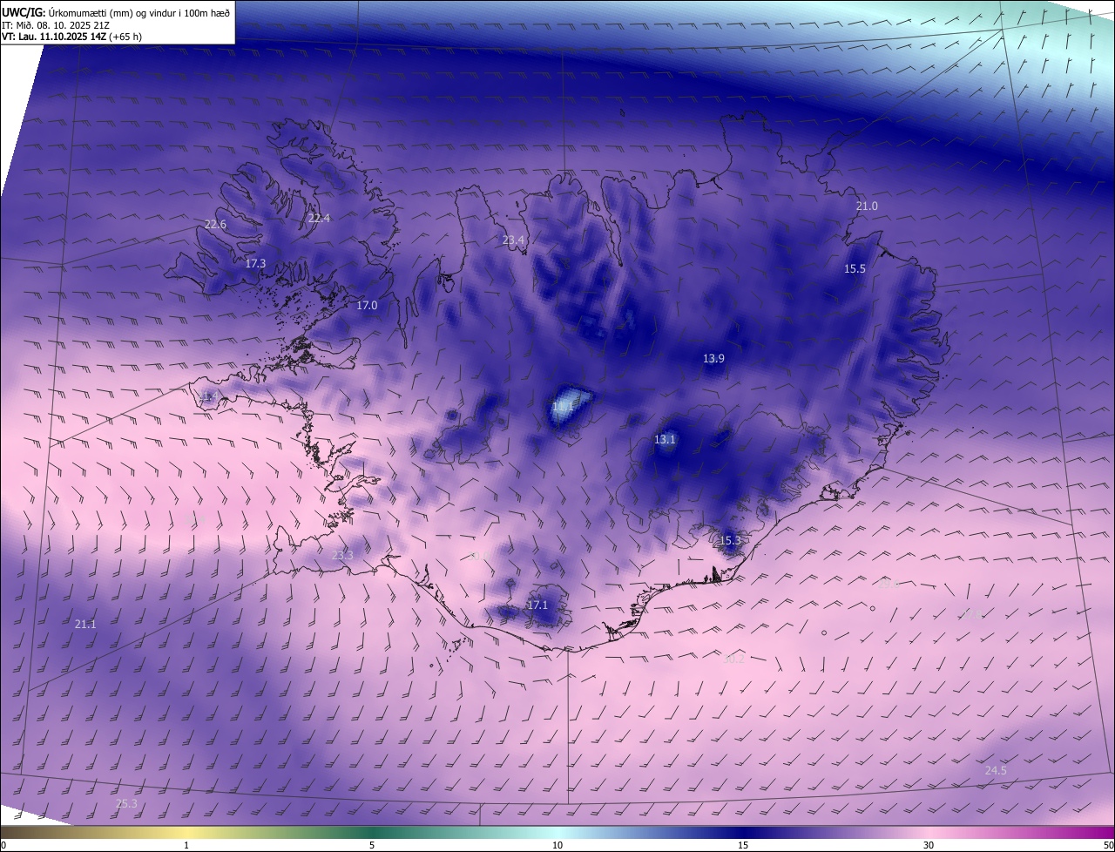Click the 25.3 value at the bottom left

click(126, 803)
